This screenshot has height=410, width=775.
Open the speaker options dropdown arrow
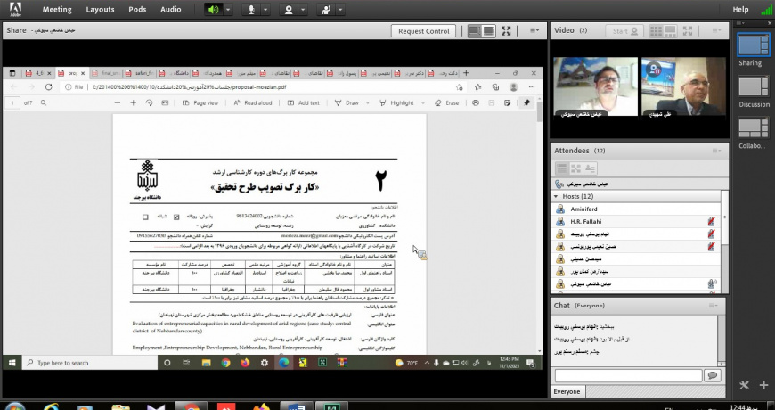tap(228, 10)
